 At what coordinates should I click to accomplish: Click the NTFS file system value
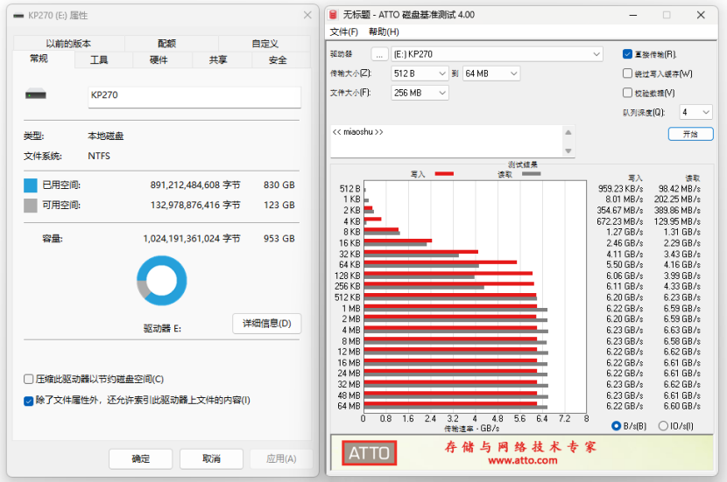(99, 156)
